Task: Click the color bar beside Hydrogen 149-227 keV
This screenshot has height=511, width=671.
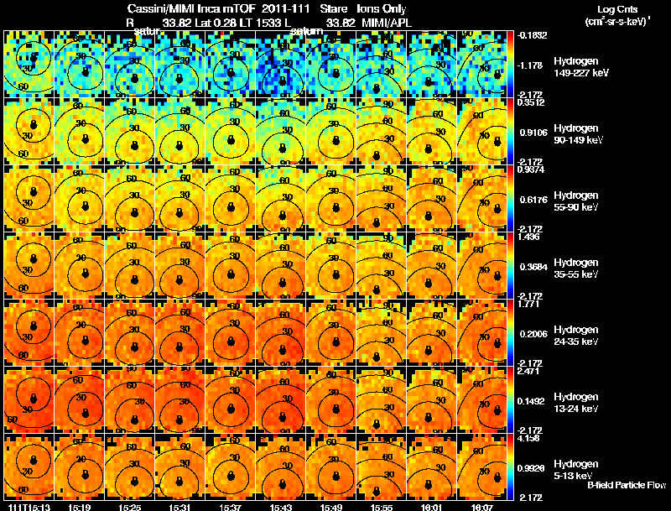Action: pyautogui.click(x=510, y=65)
